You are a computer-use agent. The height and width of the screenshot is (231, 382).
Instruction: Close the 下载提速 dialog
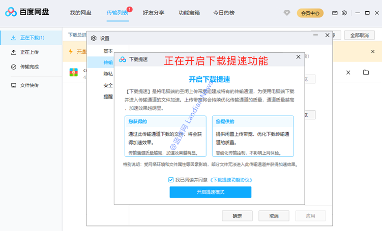tap(298, 57)
